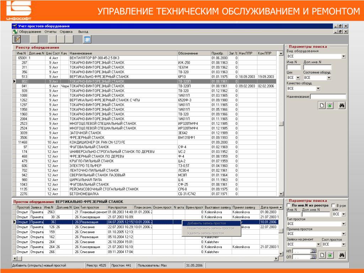364x273 pixels.
Task: Click Инв.N field in equipment registry search
Action: 294,67
